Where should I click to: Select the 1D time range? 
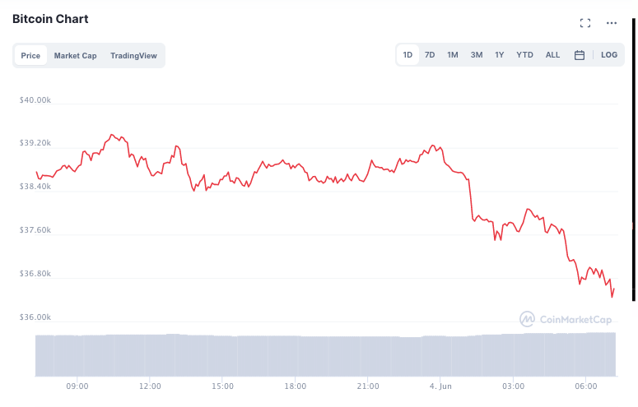pyautogui.click(x=407, y=55)
